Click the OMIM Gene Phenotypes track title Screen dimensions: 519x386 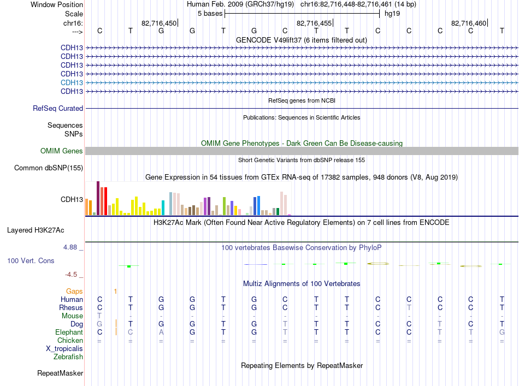coord(302,143)
